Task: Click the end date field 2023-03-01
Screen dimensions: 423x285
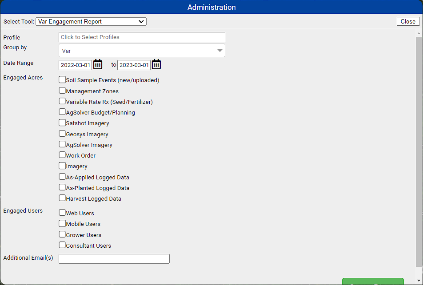Action: coord(134,65)
